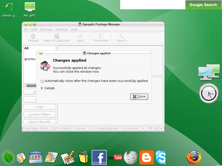The image size is (222, 166).
Task: Click the Apply toolbar button
Action: tap(80, 38)
